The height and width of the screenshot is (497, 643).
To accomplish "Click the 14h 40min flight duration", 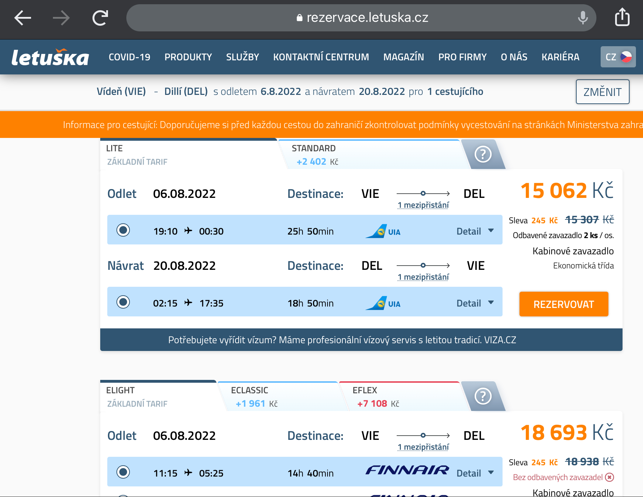I will tap(311, 473).
